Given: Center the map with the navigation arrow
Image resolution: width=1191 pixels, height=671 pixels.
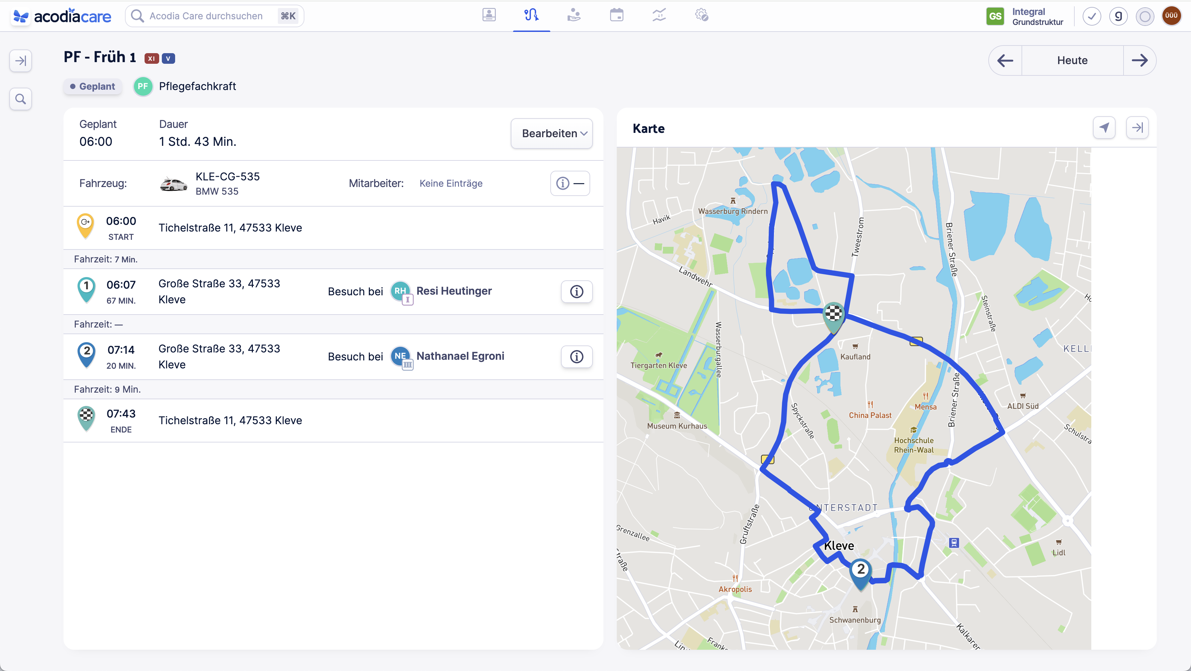Looking at the screenshot, I should pyautogui.click(x=1104, y=128).
